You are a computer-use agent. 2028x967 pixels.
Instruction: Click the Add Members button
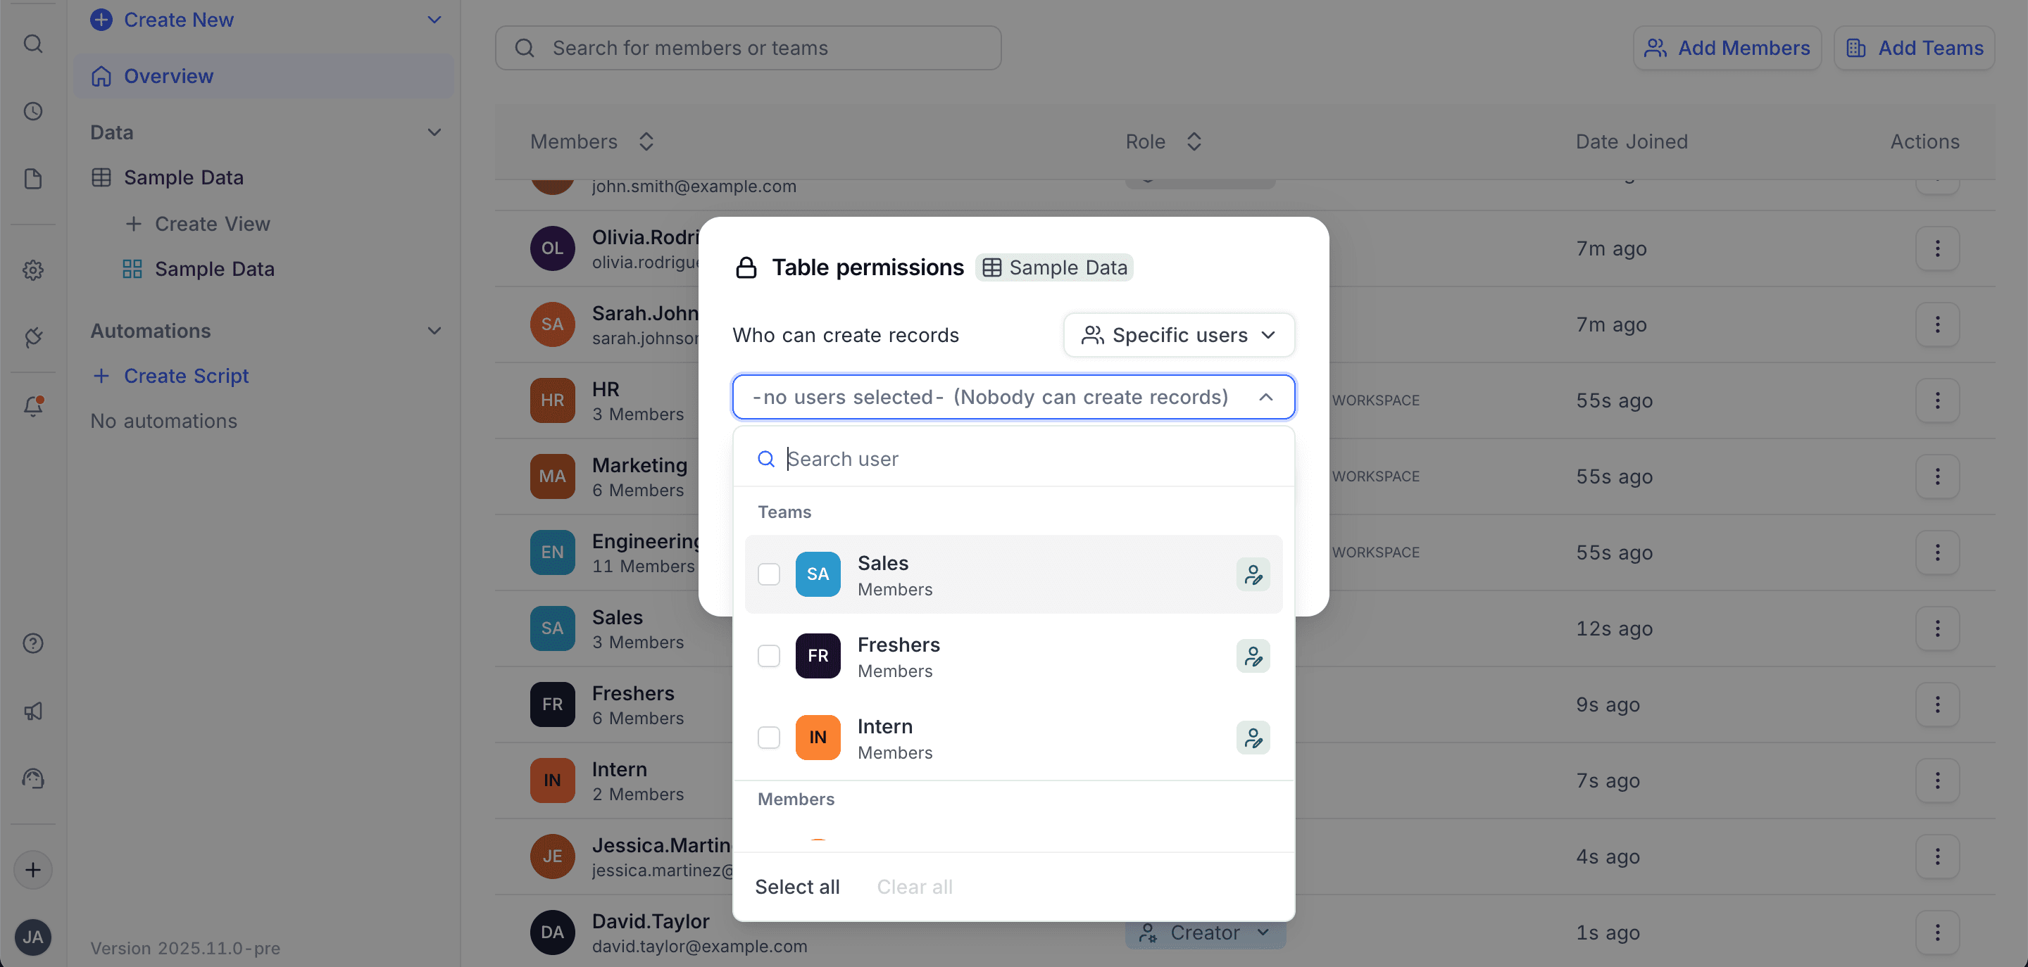tap(1727, 48)
